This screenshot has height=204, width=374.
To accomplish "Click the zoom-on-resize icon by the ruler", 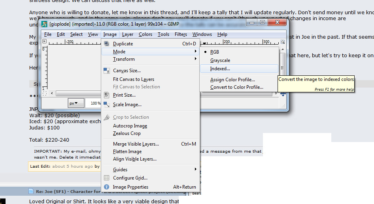I will 282,42.
